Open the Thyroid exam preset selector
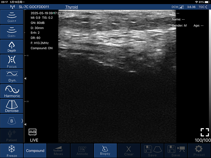The height and width of the screenshot is (158, 211). (71, 7)
